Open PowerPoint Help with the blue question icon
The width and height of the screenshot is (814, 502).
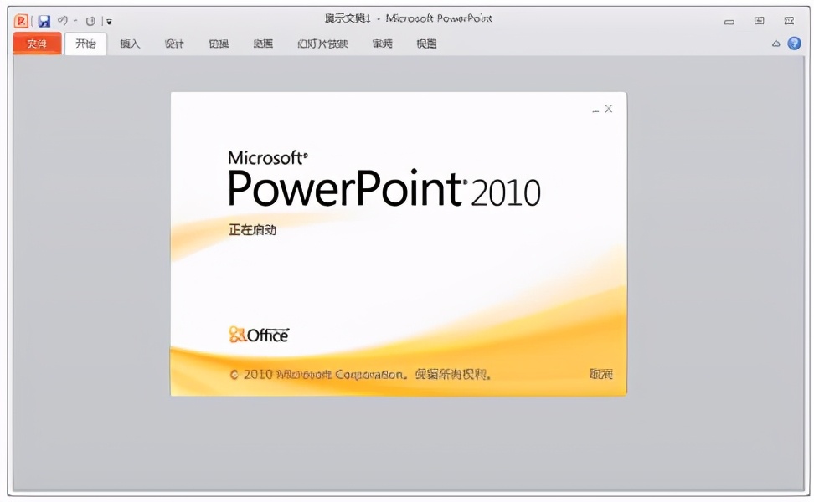pos(794,44)
